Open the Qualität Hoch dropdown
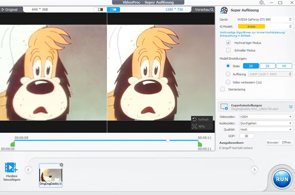The width and height of the screenshot is (295, 195). (x=266, y=130)
